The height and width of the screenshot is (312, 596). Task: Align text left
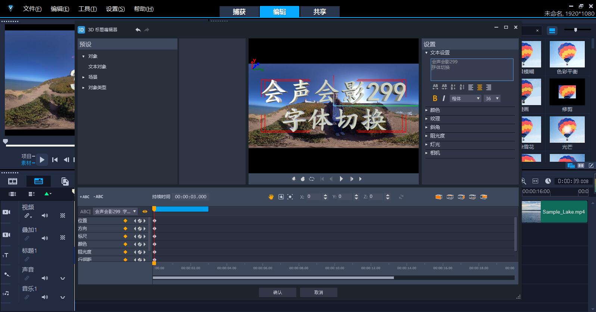471,87
